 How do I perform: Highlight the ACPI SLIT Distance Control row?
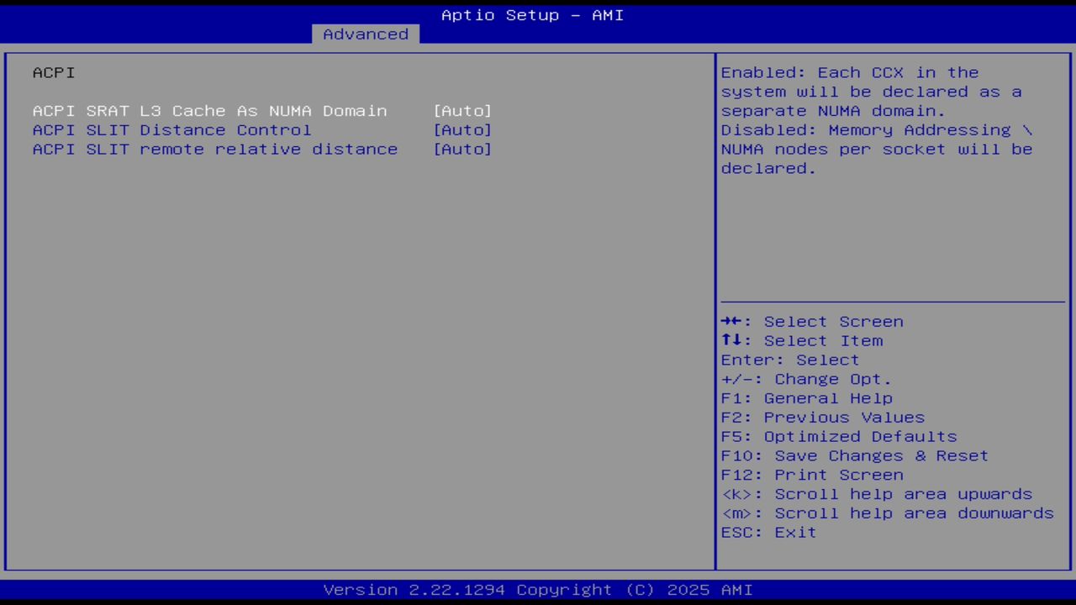171,129
